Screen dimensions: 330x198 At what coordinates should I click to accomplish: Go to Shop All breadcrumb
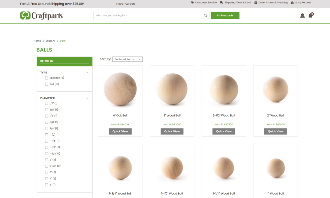pos(50,41)
